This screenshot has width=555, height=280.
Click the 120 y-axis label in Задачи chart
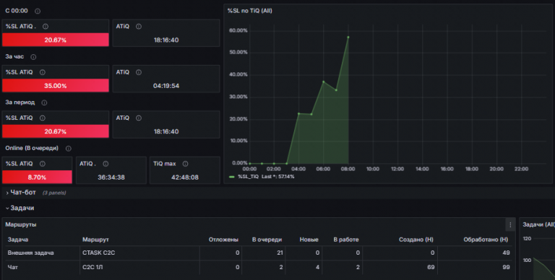click(527, 239)
